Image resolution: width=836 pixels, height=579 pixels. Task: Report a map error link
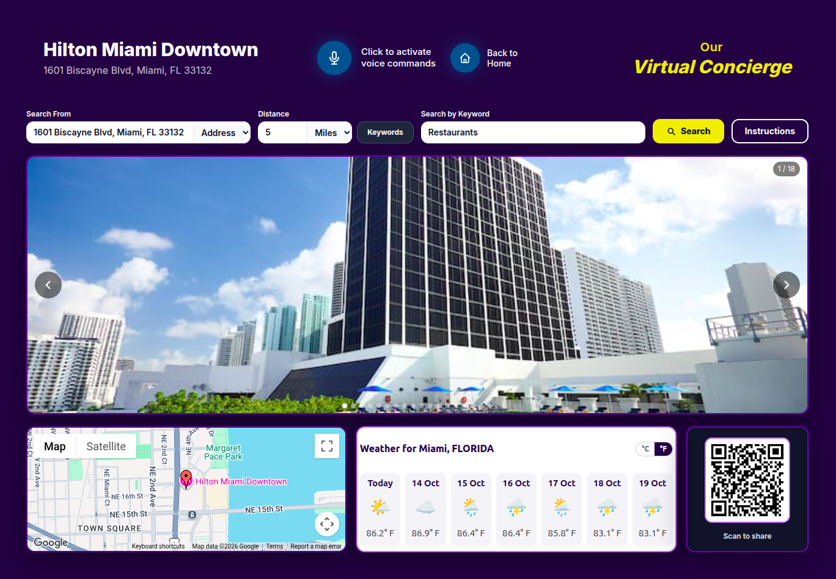[316, 547]
